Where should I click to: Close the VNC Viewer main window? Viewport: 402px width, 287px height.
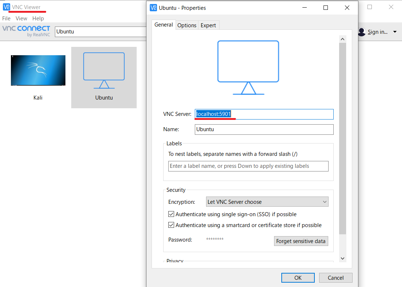tap(391, 7)
